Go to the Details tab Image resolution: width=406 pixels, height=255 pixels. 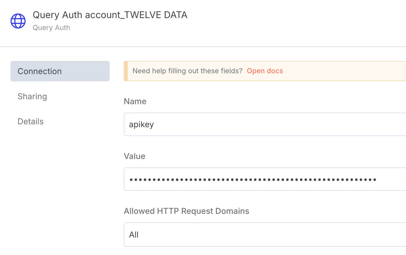(31, 121)
